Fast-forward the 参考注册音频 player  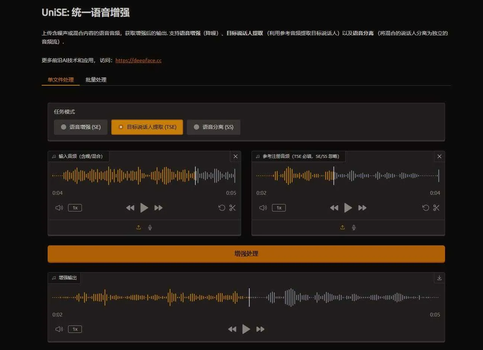point(362,208)
